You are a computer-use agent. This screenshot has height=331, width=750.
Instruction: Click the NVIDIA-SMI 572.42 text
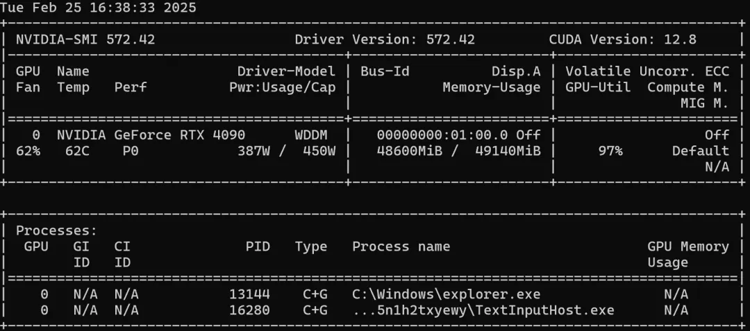click(x=85, y=39)
